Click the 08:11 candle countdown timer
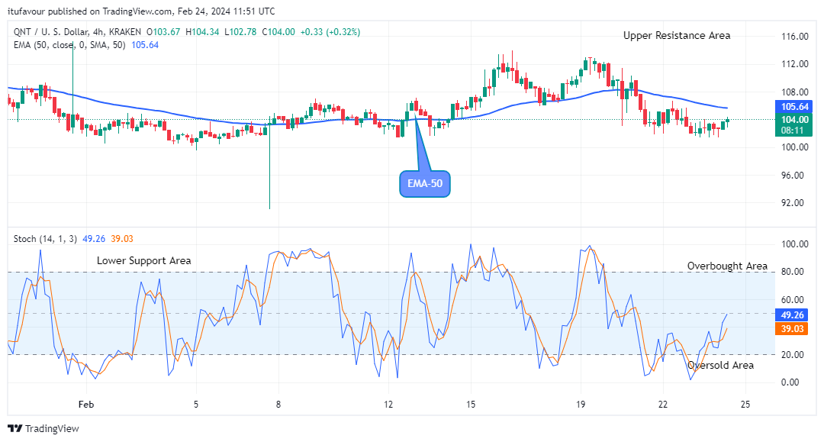This screenshot has width=824, height=442. [x=792, y=131]
